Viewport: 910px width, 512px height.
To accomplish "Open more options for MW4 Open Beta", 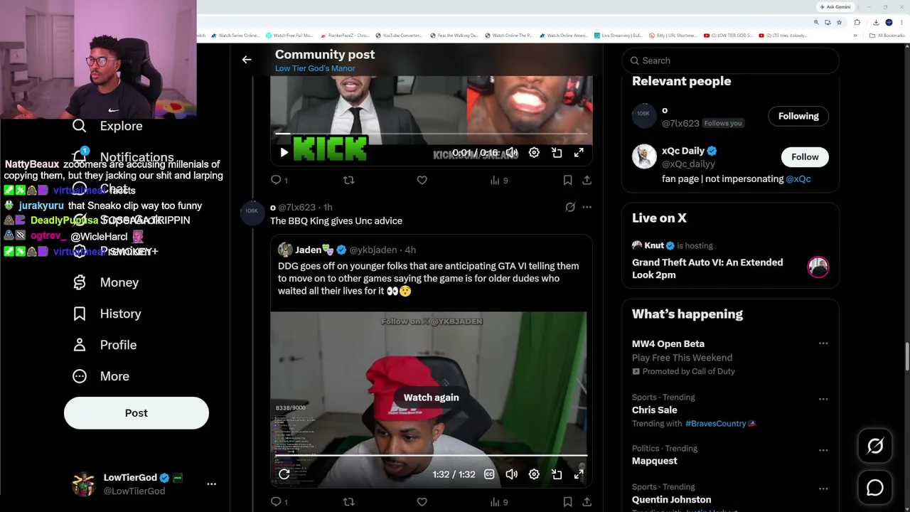I will (823, 343).
